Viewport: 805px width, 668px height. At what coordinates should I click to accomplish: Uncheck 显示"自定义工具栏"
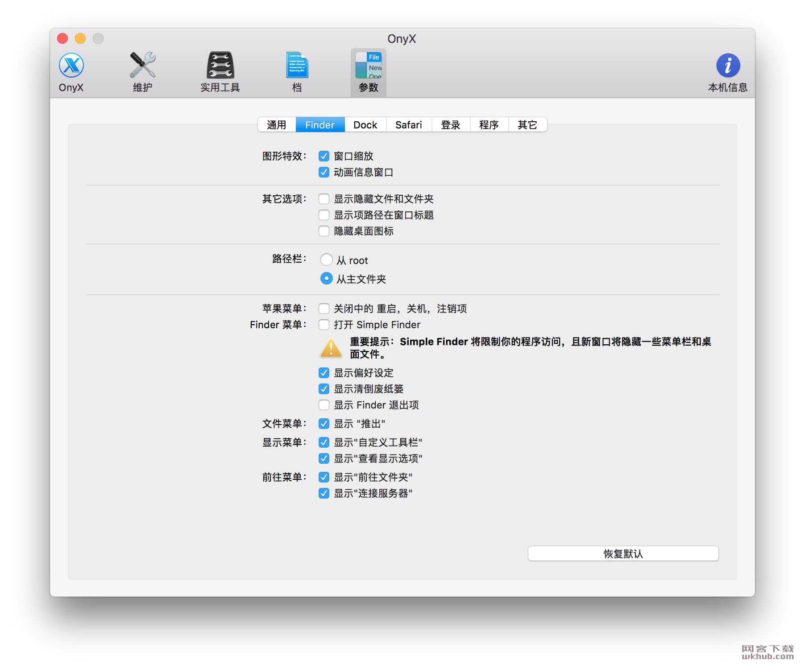point(324,442)
